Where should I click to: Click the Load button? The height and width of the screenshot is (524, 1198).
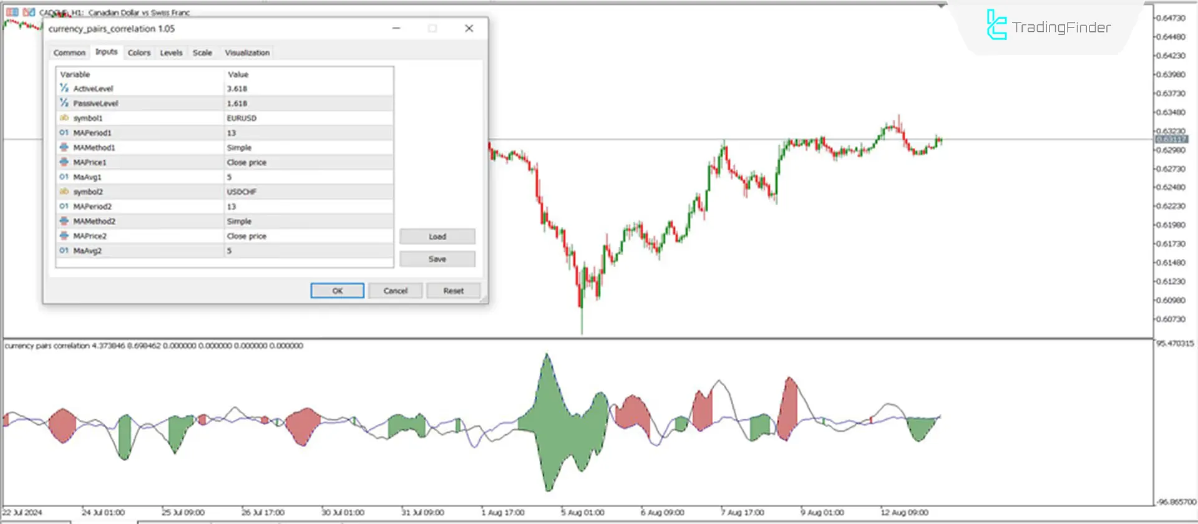tap(437, 237)
